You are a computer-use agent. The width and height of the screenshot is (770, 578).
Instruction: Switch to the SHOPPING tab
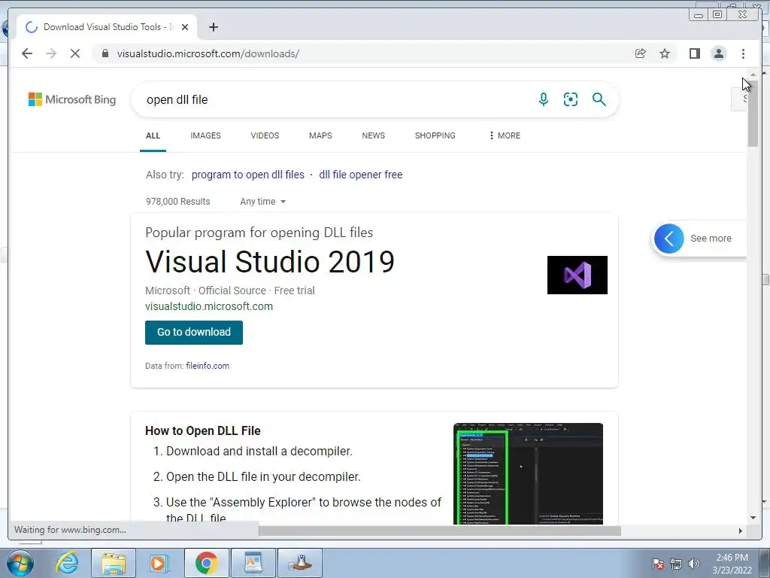tap(435, 135)
